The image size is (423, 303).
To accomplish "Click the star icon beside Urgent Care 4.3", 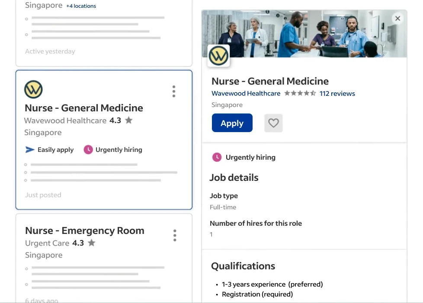I will tap(91, 243).
